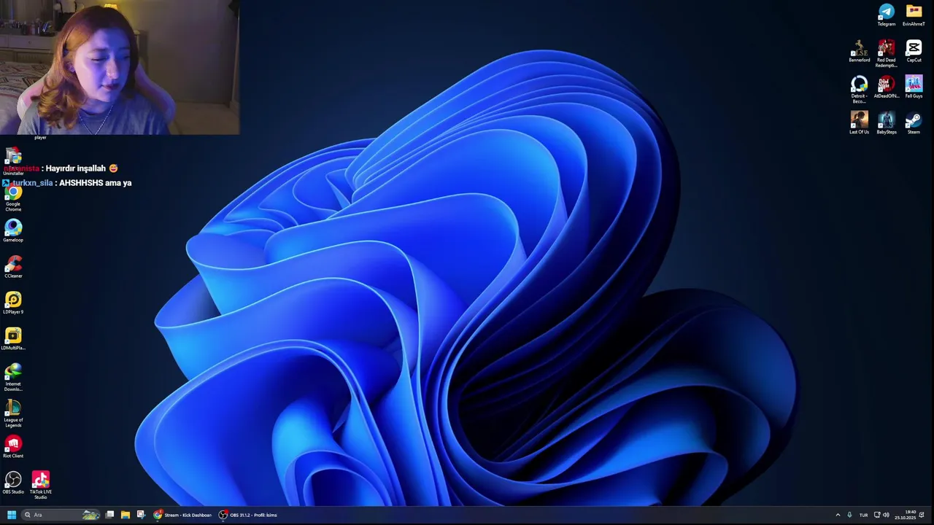This screenshot has height=525, width=934.
Task: Open the network status tray icon
Action: click(x=877, y=515)
